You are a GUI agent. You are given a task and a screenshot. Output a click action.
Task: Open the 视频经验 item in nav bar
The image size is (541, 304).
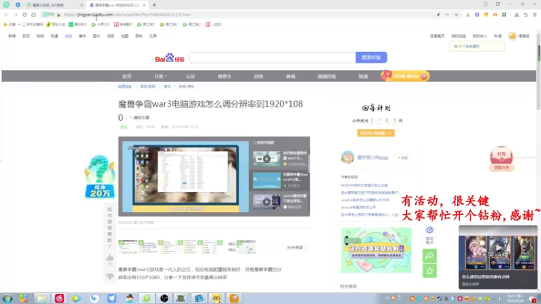327,76
